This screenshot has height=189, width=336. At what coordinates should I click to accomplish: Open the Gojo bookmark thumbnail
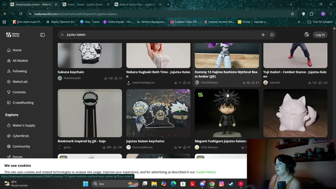(90, 113)
